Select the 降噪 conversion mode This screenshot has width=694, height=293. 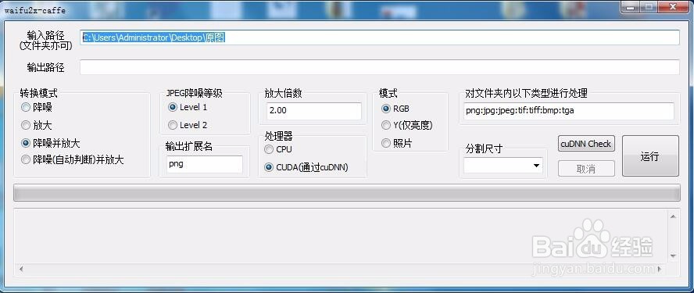[37, 107]
